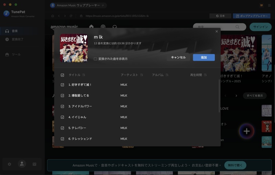275x175 pixels.
Task: Go back with the left arrow icon
Action: point(59,16)
